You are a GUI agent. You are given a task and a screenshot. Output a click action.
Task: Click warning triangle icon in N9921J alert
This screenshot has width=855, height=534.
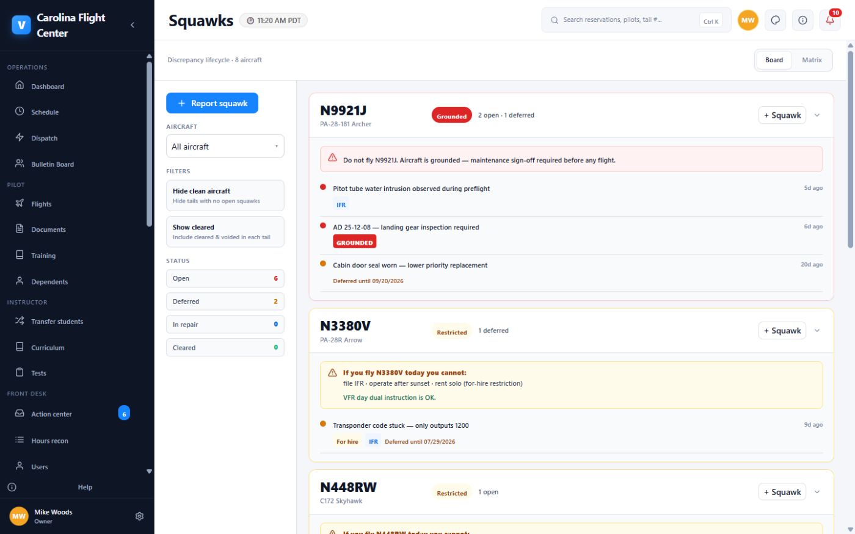[332, 157]
